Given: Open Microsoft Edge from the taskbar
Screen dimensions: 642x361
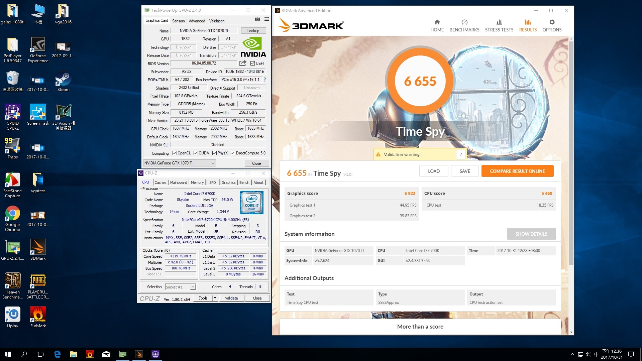Looking at the screenshot, I should point(57,354).
